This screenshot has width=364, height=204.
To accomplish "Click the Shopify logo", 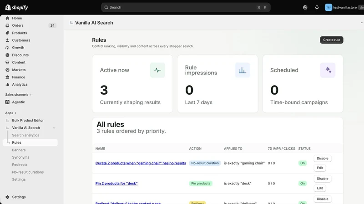I will pyautogui.click(x=16, y=7).
